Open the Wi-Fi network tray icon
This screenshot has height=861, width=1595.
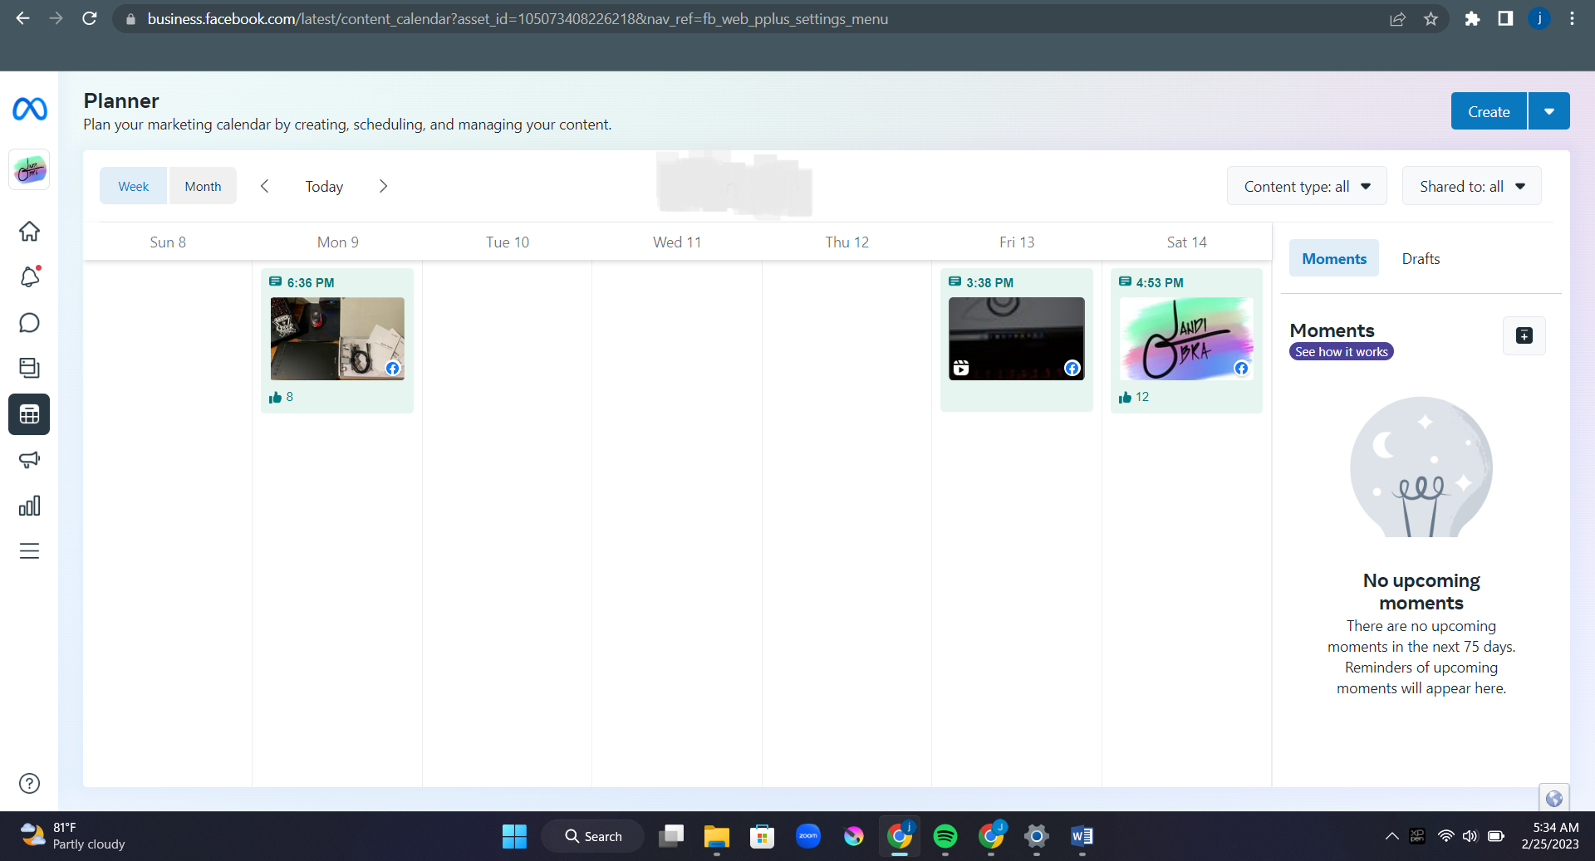pos(1446,836)
